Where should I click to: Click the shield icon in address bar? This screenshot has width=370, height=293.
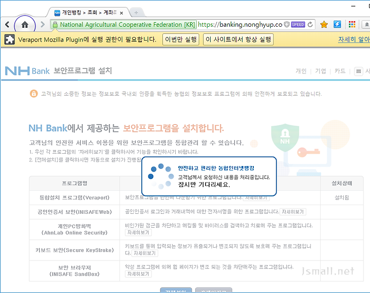286,24
